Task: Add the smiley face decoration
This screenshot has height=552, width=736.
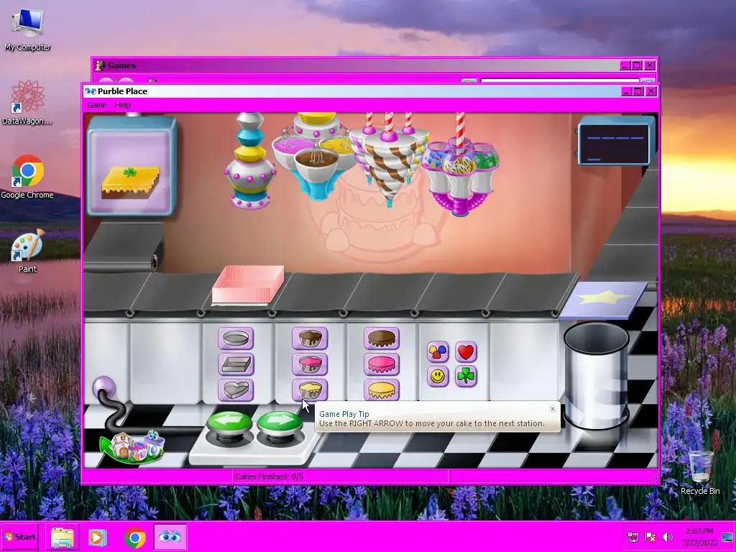Action: point(438,377)
